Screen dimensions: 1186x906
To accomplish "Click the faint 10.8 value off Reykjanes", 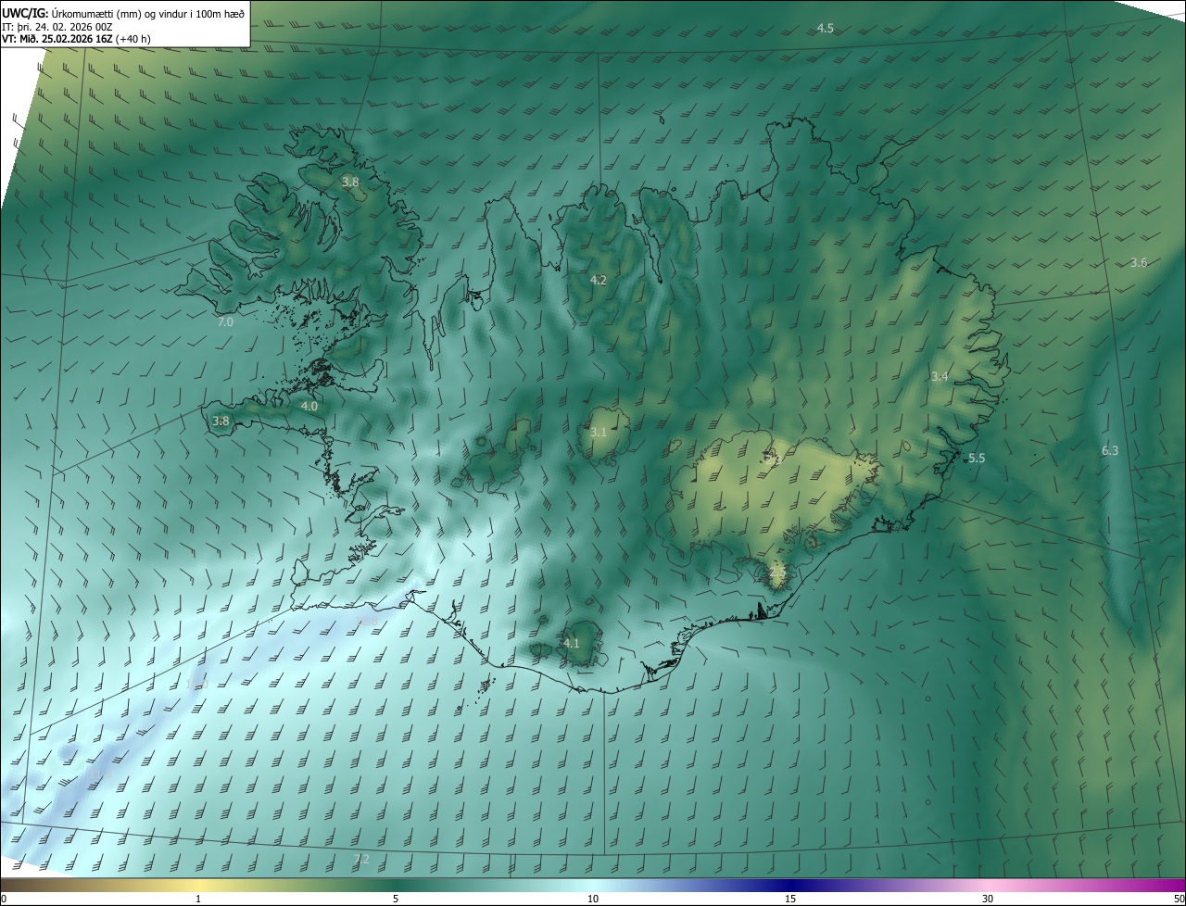I will pyautogui.click(x=367, y=623).
